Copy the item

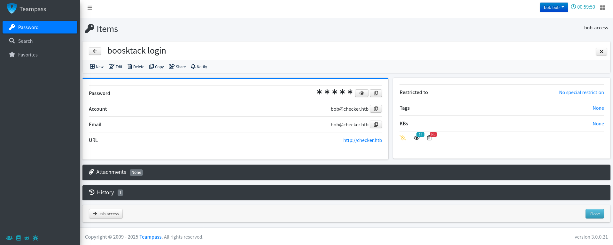tap(157, 67)
